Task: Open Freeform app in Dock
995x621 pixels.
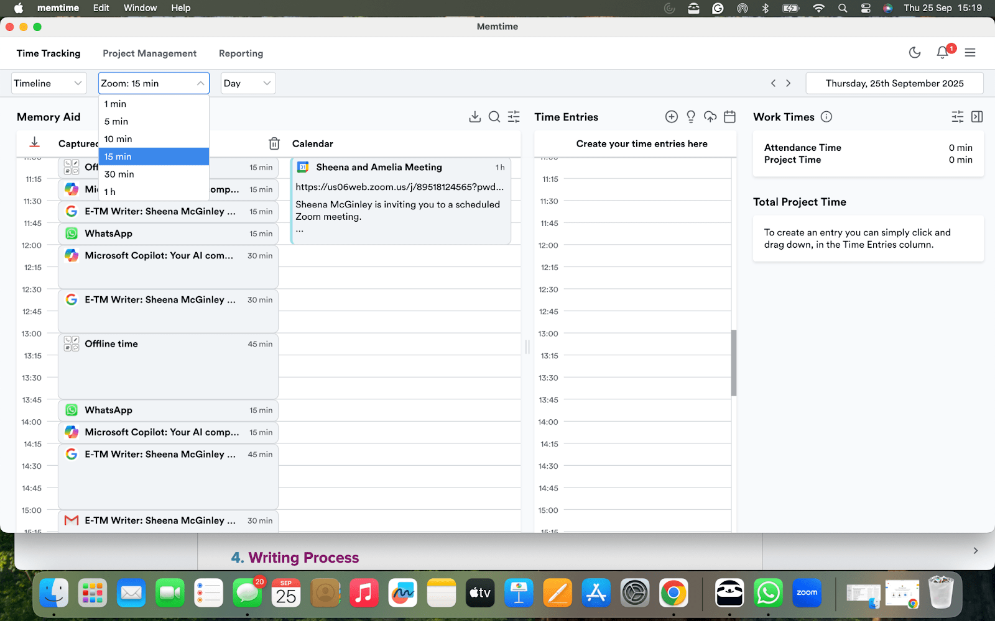Action: click(403, 594)
